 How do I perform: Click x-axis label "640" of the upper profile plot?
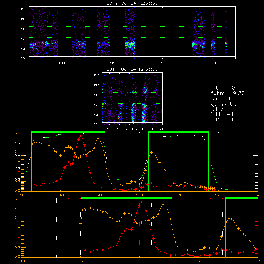pos(258,195)
